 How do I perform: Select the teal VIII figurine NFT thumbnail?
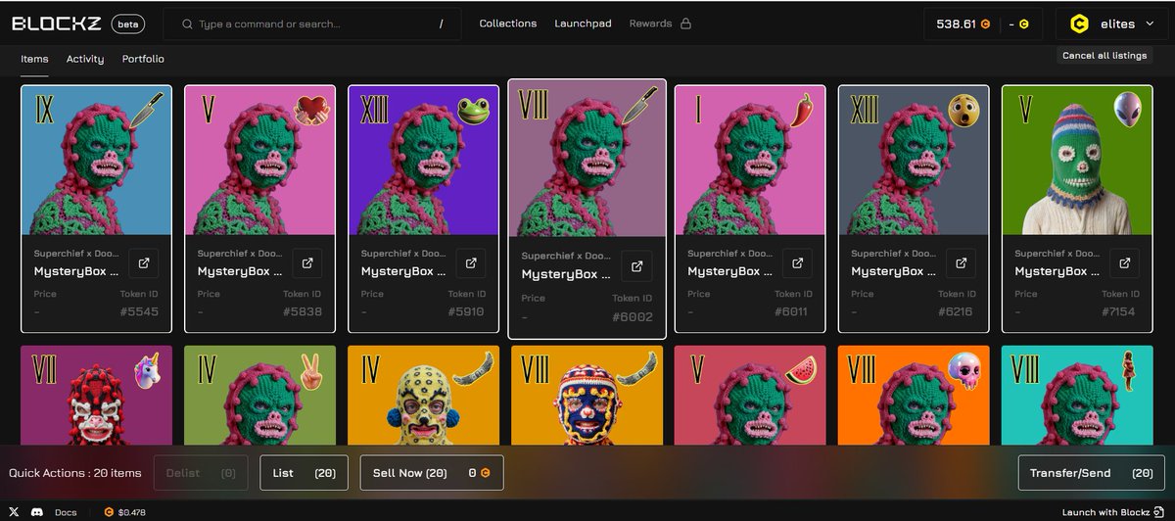(x=1078, y=395)
